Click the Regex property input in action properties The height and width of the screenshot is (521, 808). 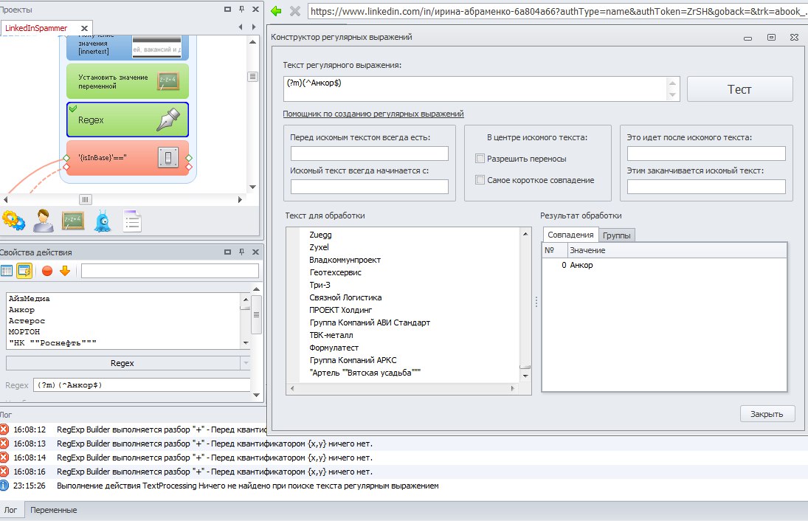(x=142, y=385)
